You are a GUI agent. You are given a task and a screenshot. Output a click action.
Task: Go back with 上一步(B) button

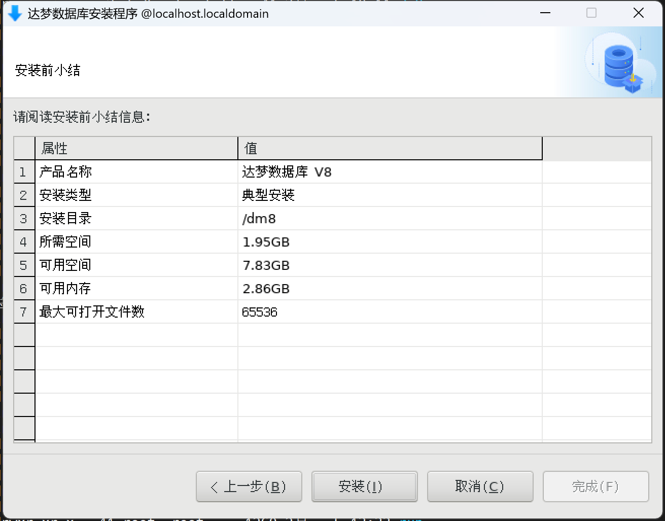pyautogui.click(x=249, y=487)
